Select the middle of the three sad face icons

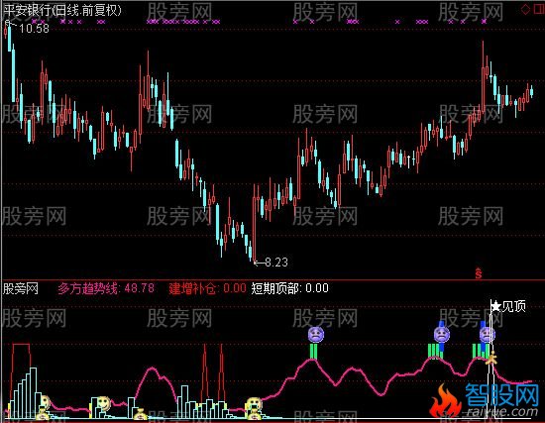click(x=441, y=335)
